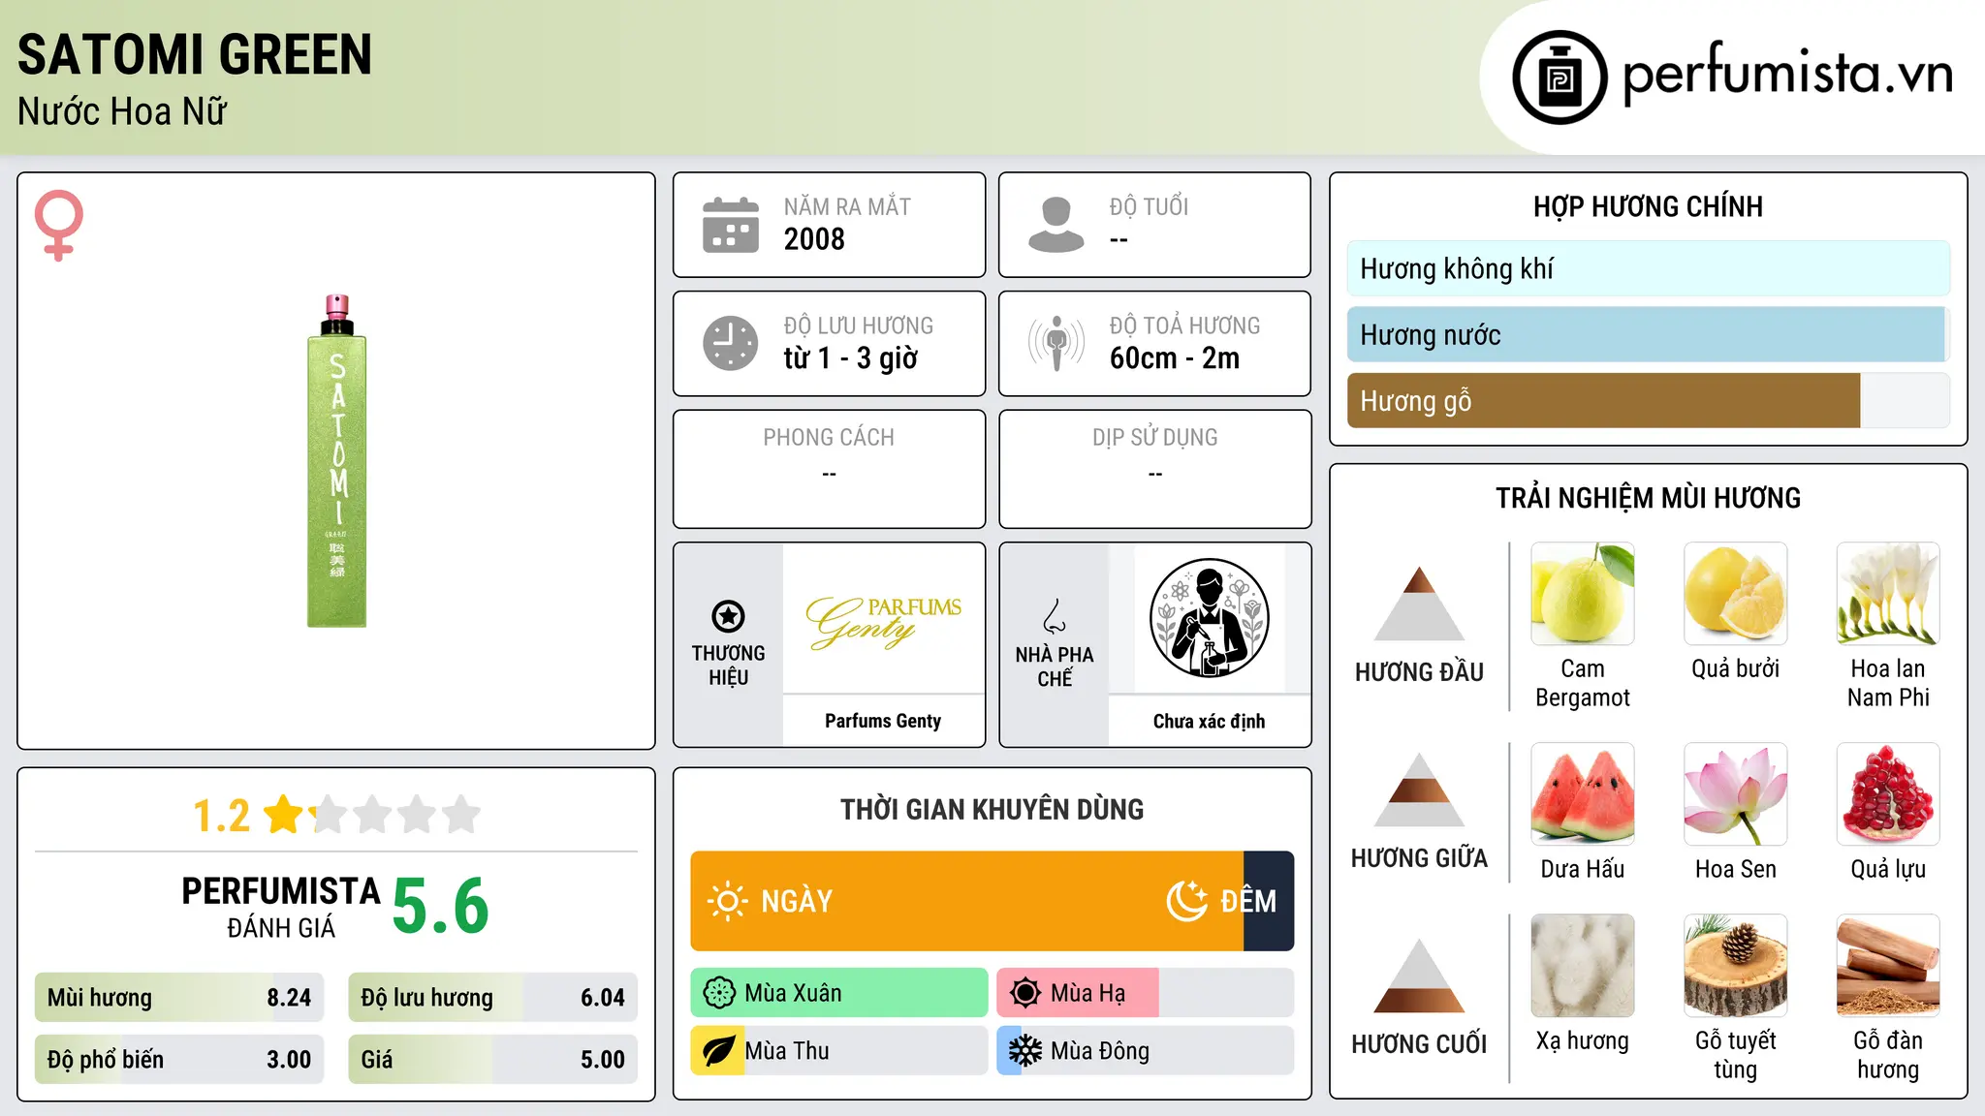The height and width of the screenshot is (1116, 1985).
Task: Open the Cam Bergamot note image
Action: pos(1583,594)
